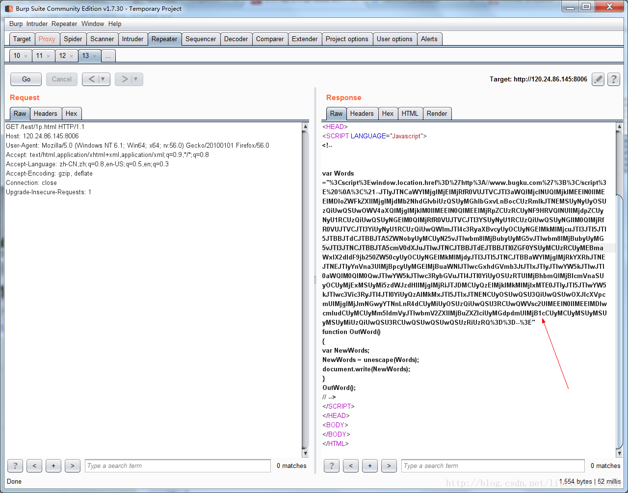
Task: Click the 'Upgrade-Insecure-Requests: 1' header line
Action: 49,192
